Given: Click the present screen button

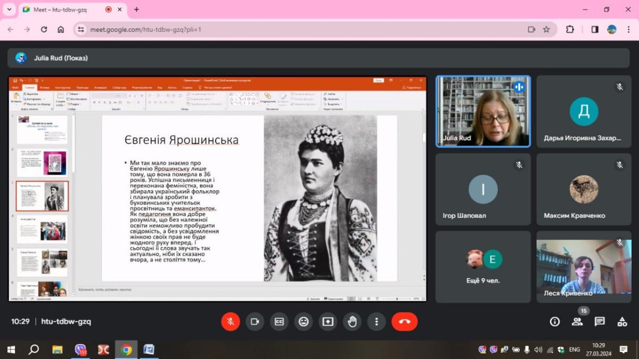Looking at the screenshot, I should pos(327,322).
